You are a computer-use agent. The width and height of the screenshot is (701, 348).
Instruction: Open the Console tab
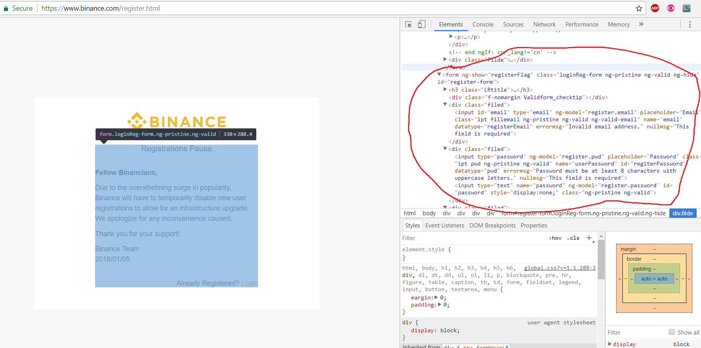click(x=483, y=24)
